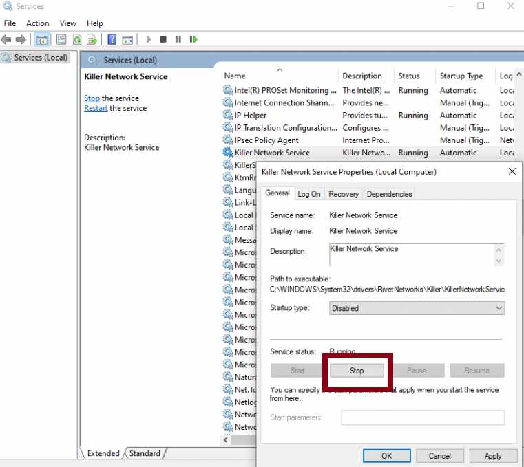The width and height of the screenshot is (524, 467).
Task: Open the View menu
Action: [x=68, y=23]
